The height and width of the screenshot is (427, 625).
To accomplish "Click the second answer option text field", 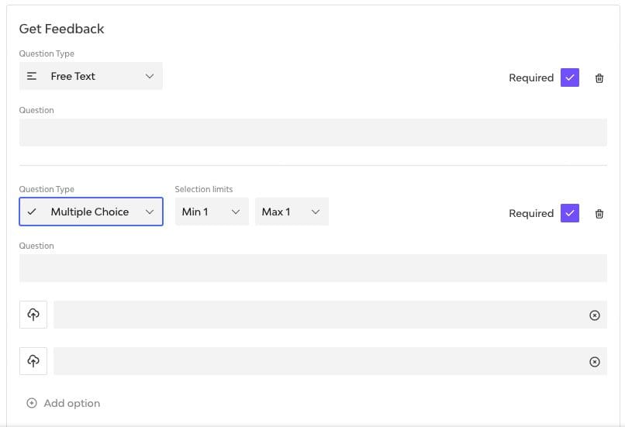I will (x=318, y=361).
